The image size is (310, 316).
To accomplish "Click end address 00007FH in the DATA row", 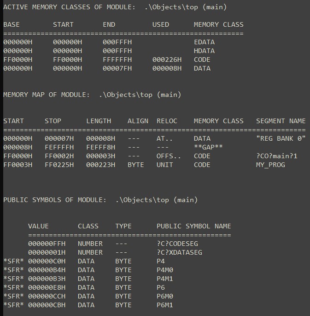I will coord(117,68).
